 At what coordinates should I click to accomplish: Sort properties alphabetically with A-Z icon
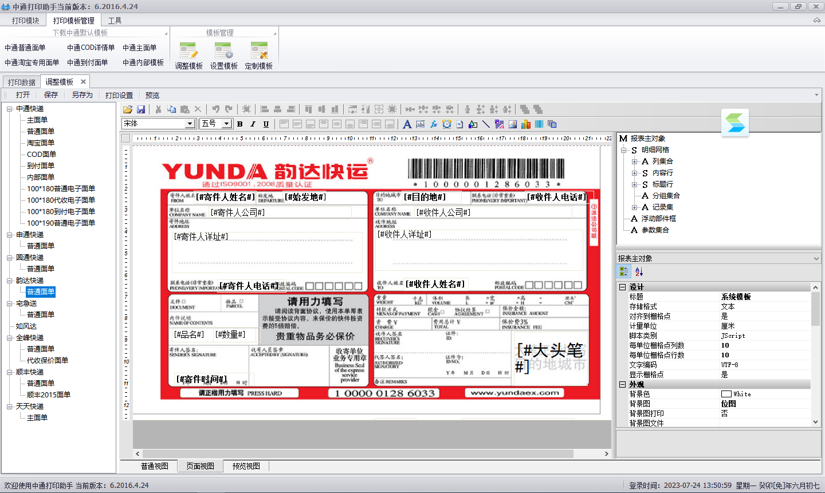pos(639,272)
